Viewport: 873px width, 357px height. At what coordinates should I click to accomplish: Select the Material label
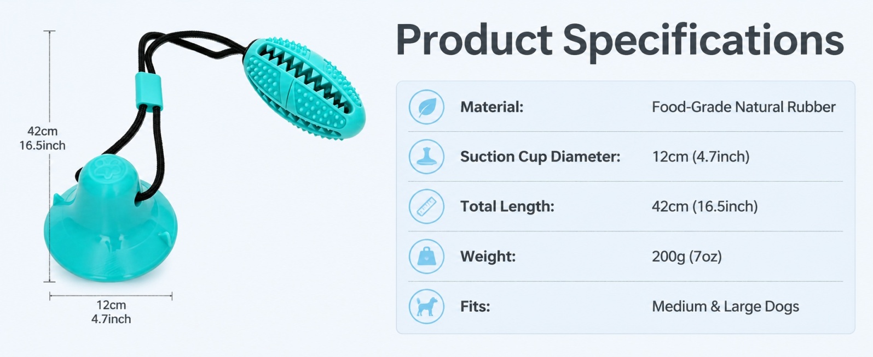point(492,107)
